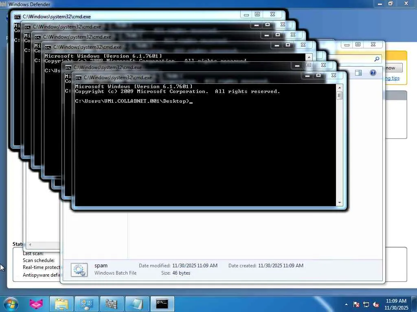Open the 'ng tips' link in Defender
Image resolution: width=417 pixels, height=312 pixels.
pos(392,78)
